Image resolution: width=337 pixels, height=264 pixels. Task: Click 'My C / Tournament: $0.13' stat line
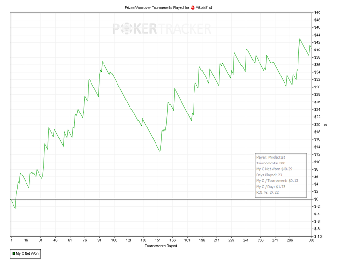click(x=277, y=181)
